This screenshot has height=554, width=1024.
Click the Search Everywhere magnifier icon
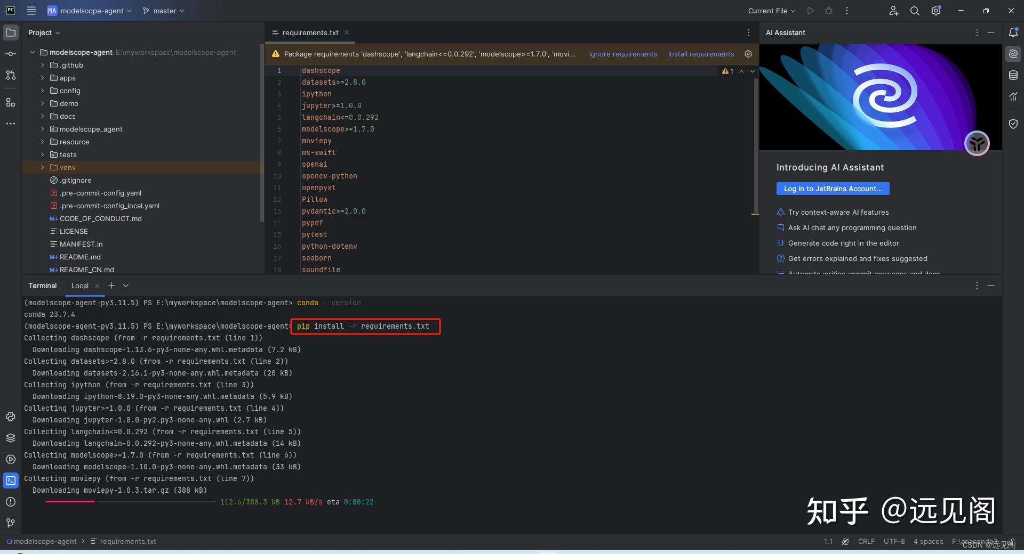[915, 11]
